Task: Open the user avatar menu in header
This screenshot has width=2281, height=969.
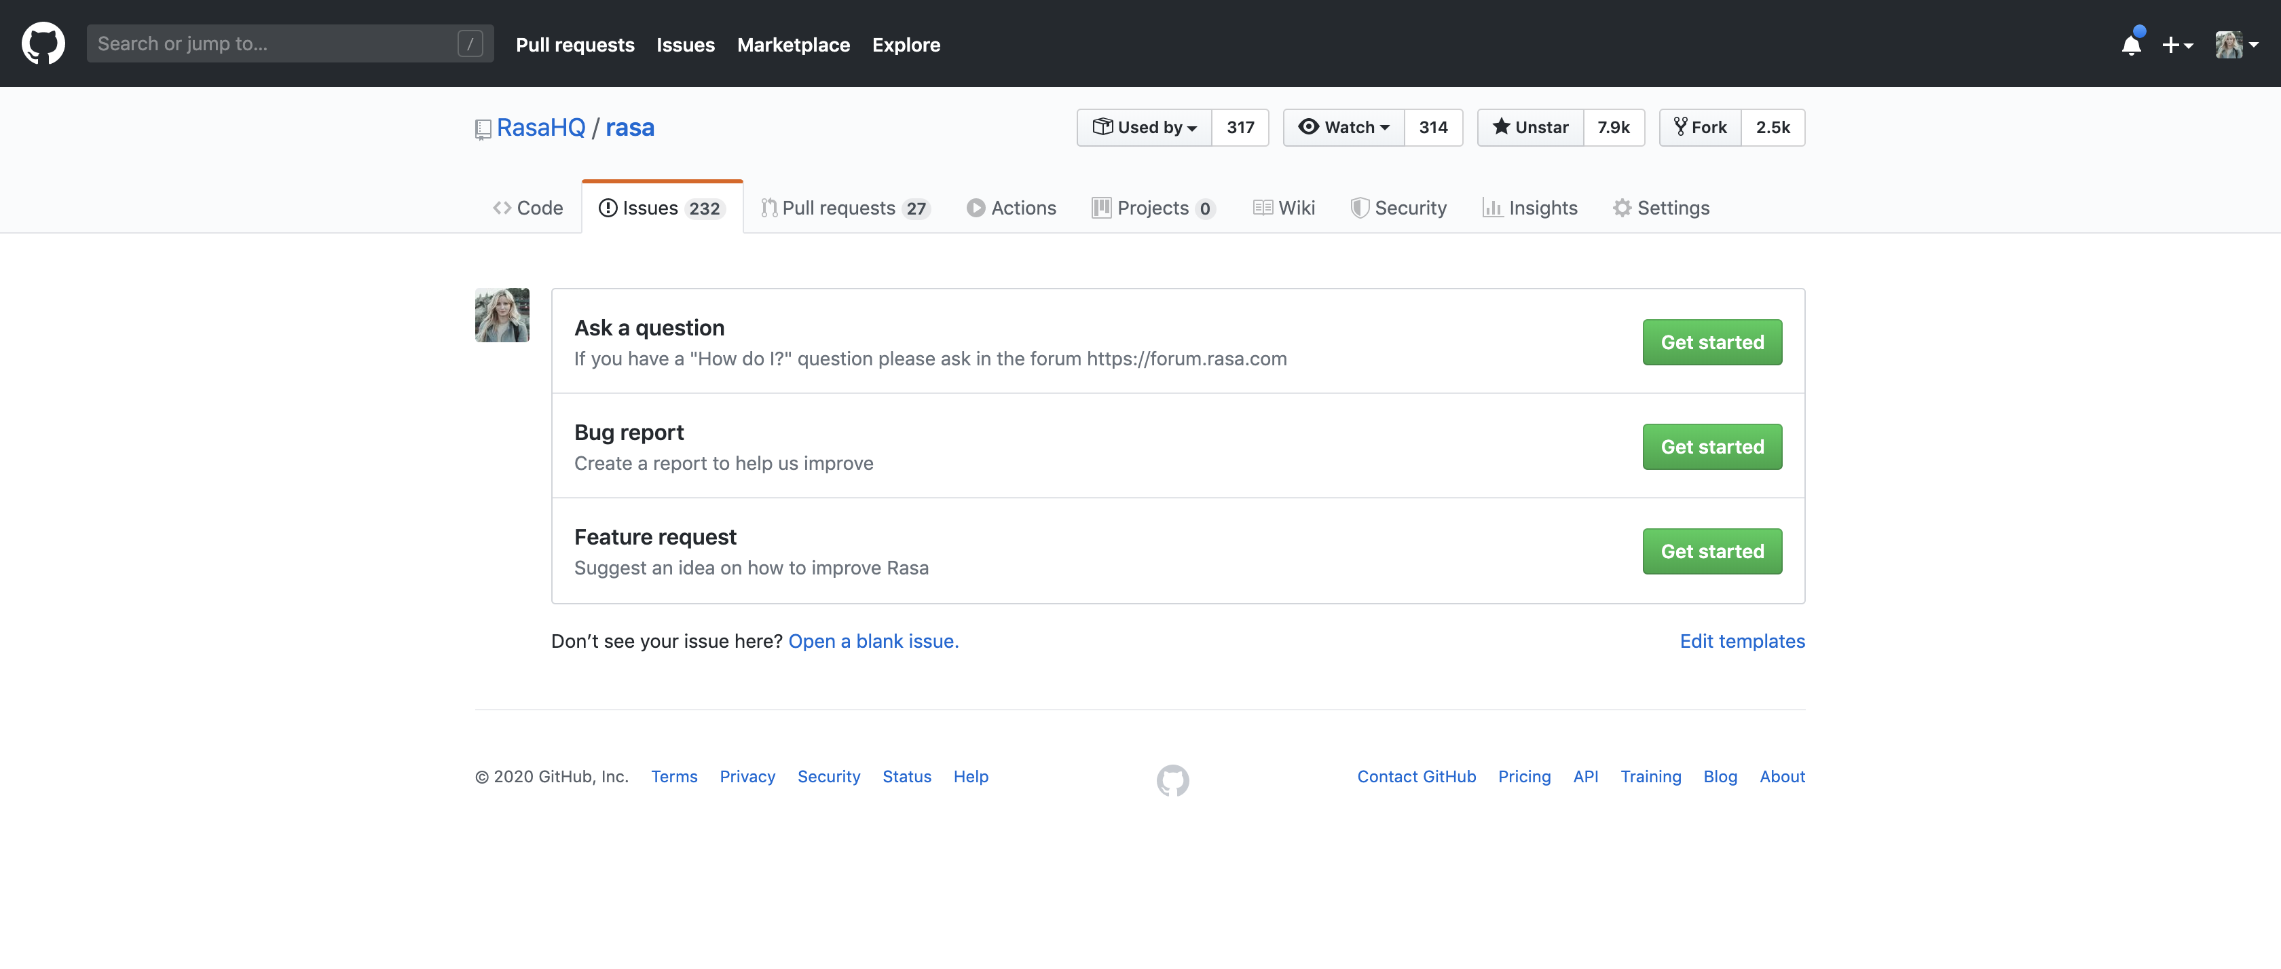Action: point(2237,44)
